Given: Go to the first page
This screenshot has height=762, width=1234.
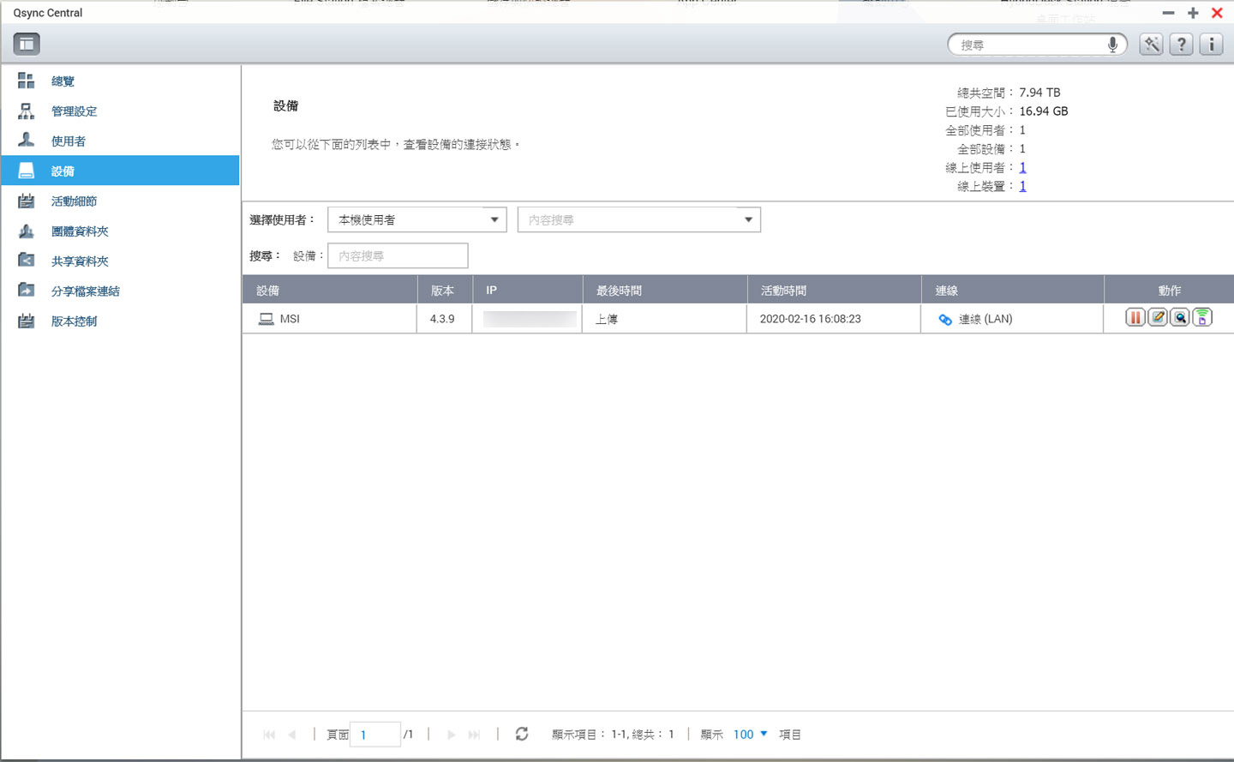Looking at the screenshot, I should coord(269,735).
